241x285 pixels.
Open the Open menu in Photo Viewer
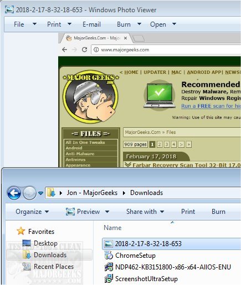click(158, 24)
